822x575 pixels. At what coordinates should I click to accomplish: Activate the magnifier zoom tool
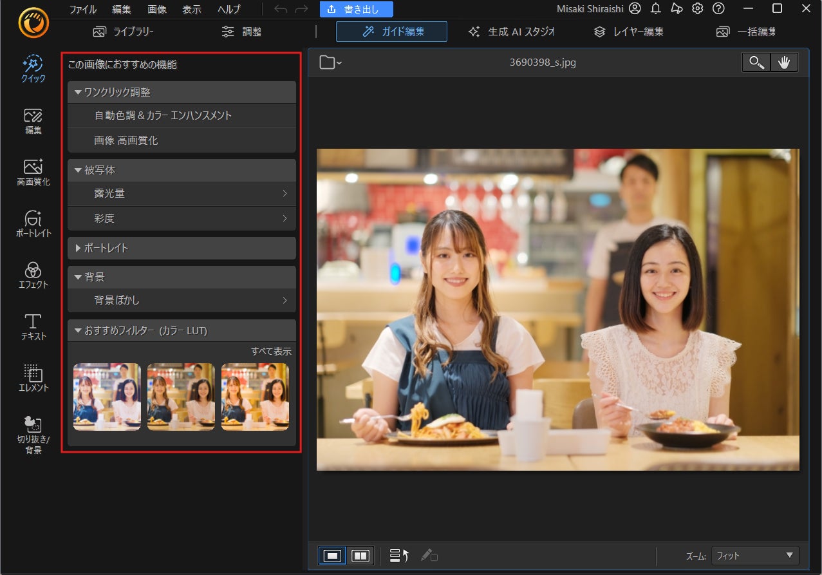click(756, 62)
